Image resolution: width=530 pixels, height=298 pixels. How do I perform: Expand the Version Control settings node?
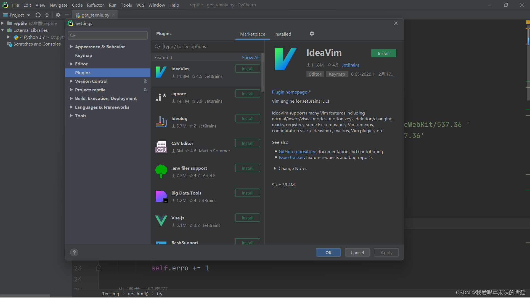point(71,81)
